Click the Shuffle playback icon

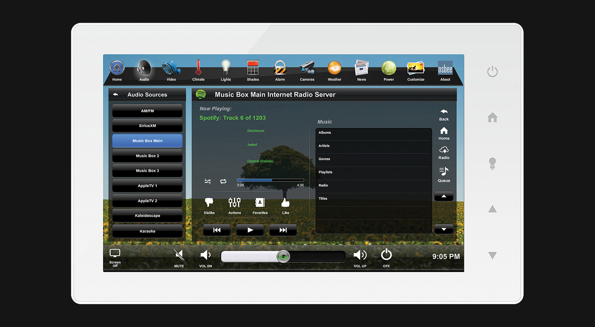208,181
